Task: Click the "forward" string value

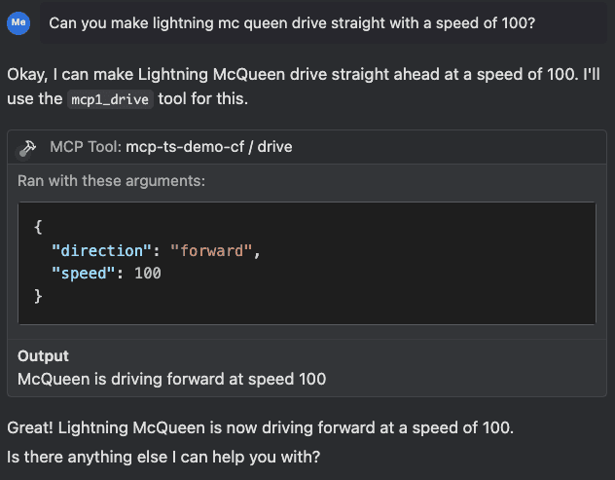Action: coord(211,251)
